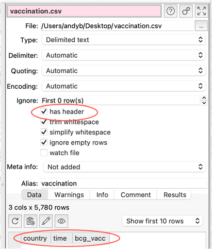Screen dimensions: 212x249
Task: Switch to the Comment tab
Action: point(136,195)
